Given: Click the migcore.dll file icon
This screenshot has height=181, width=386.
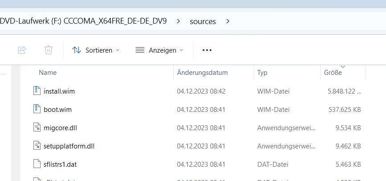Looking at the screenshot, I should tap(37, 128).
